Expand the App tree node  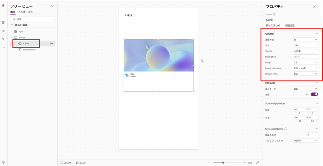12,31
